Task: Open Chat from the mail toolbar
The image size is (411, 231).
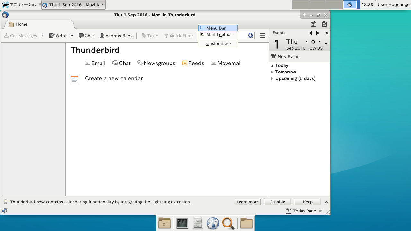Action: click(86, 36)
